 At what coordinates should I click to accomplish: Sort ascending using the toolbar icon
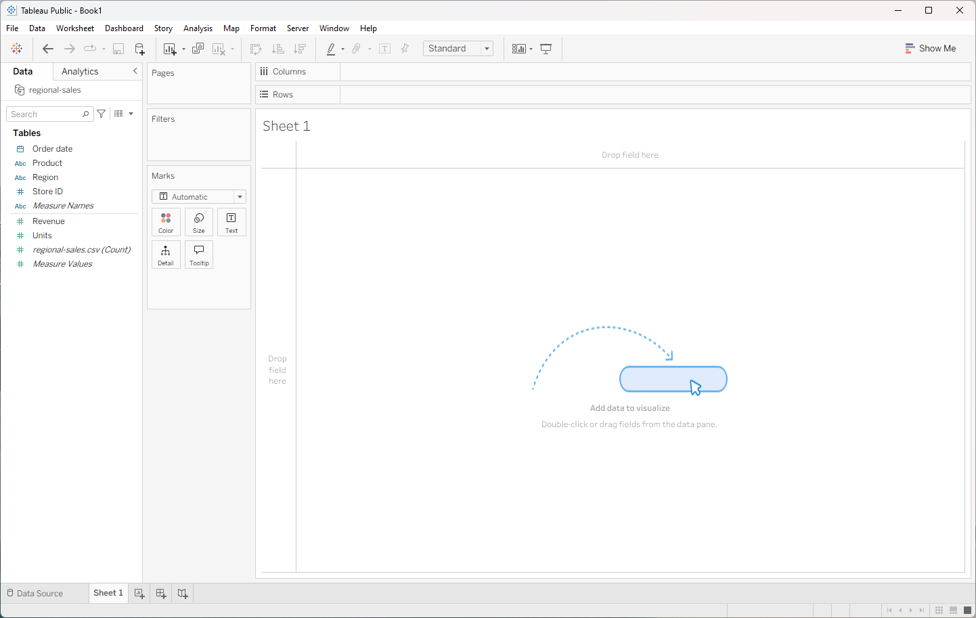[x=278, y=49]
